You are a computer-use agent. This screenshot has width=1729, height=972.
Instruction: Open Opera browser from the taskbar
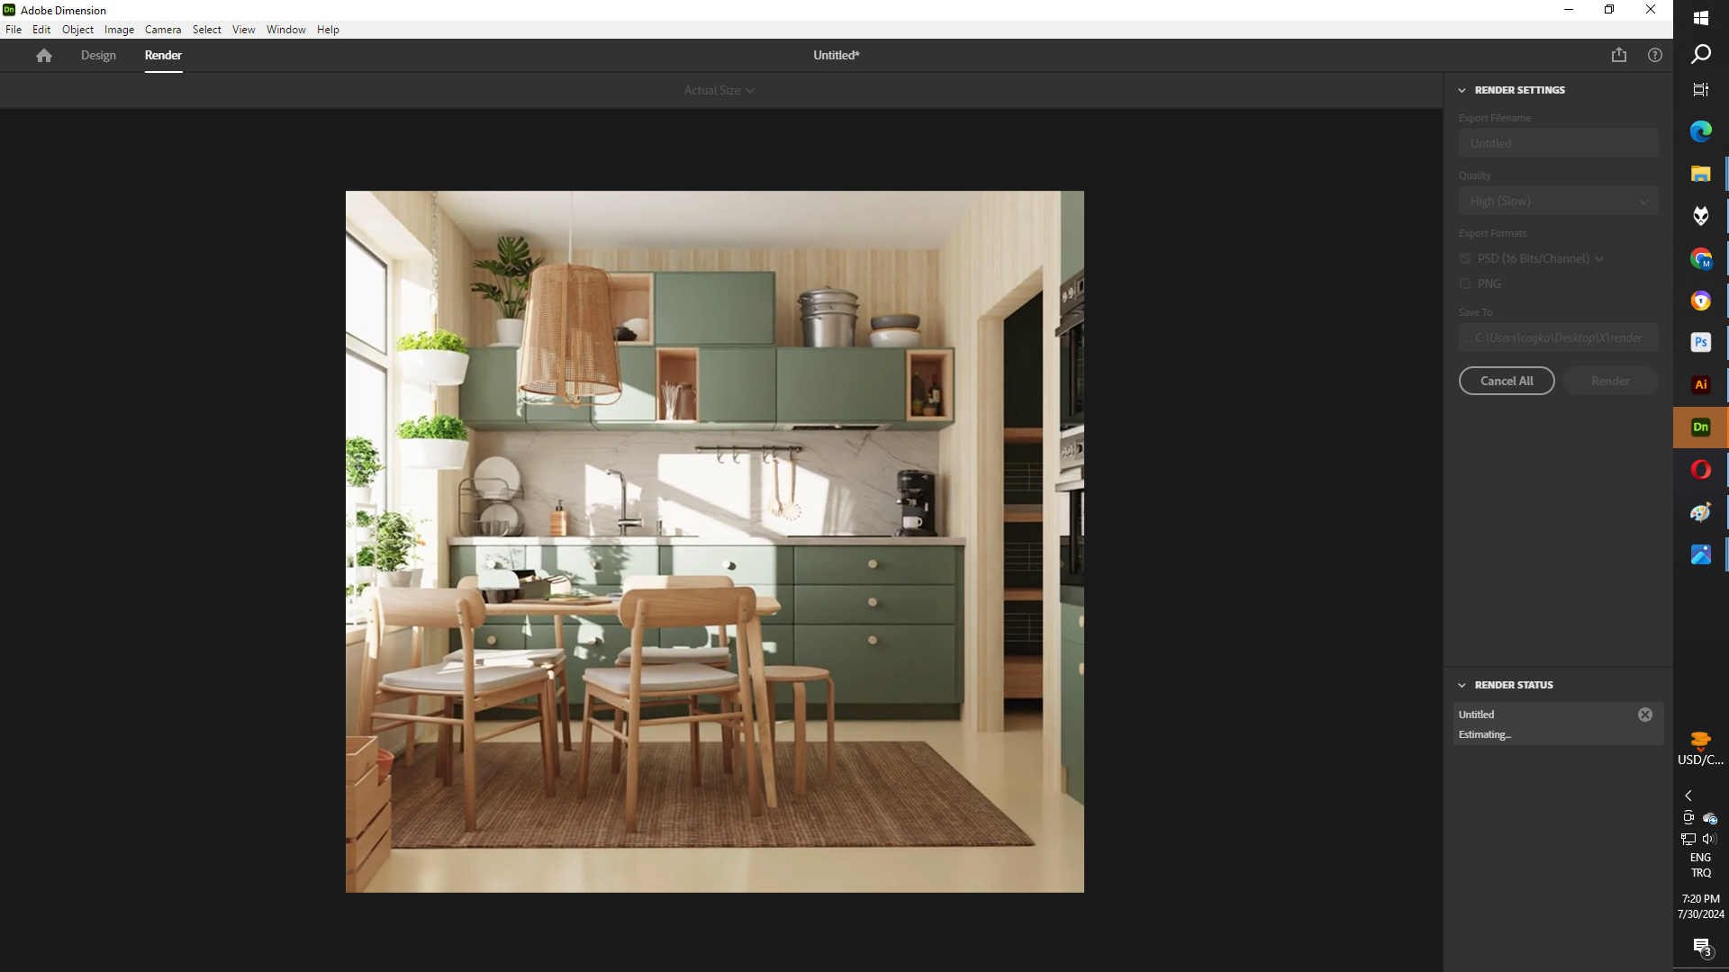tap(1700, 470)
